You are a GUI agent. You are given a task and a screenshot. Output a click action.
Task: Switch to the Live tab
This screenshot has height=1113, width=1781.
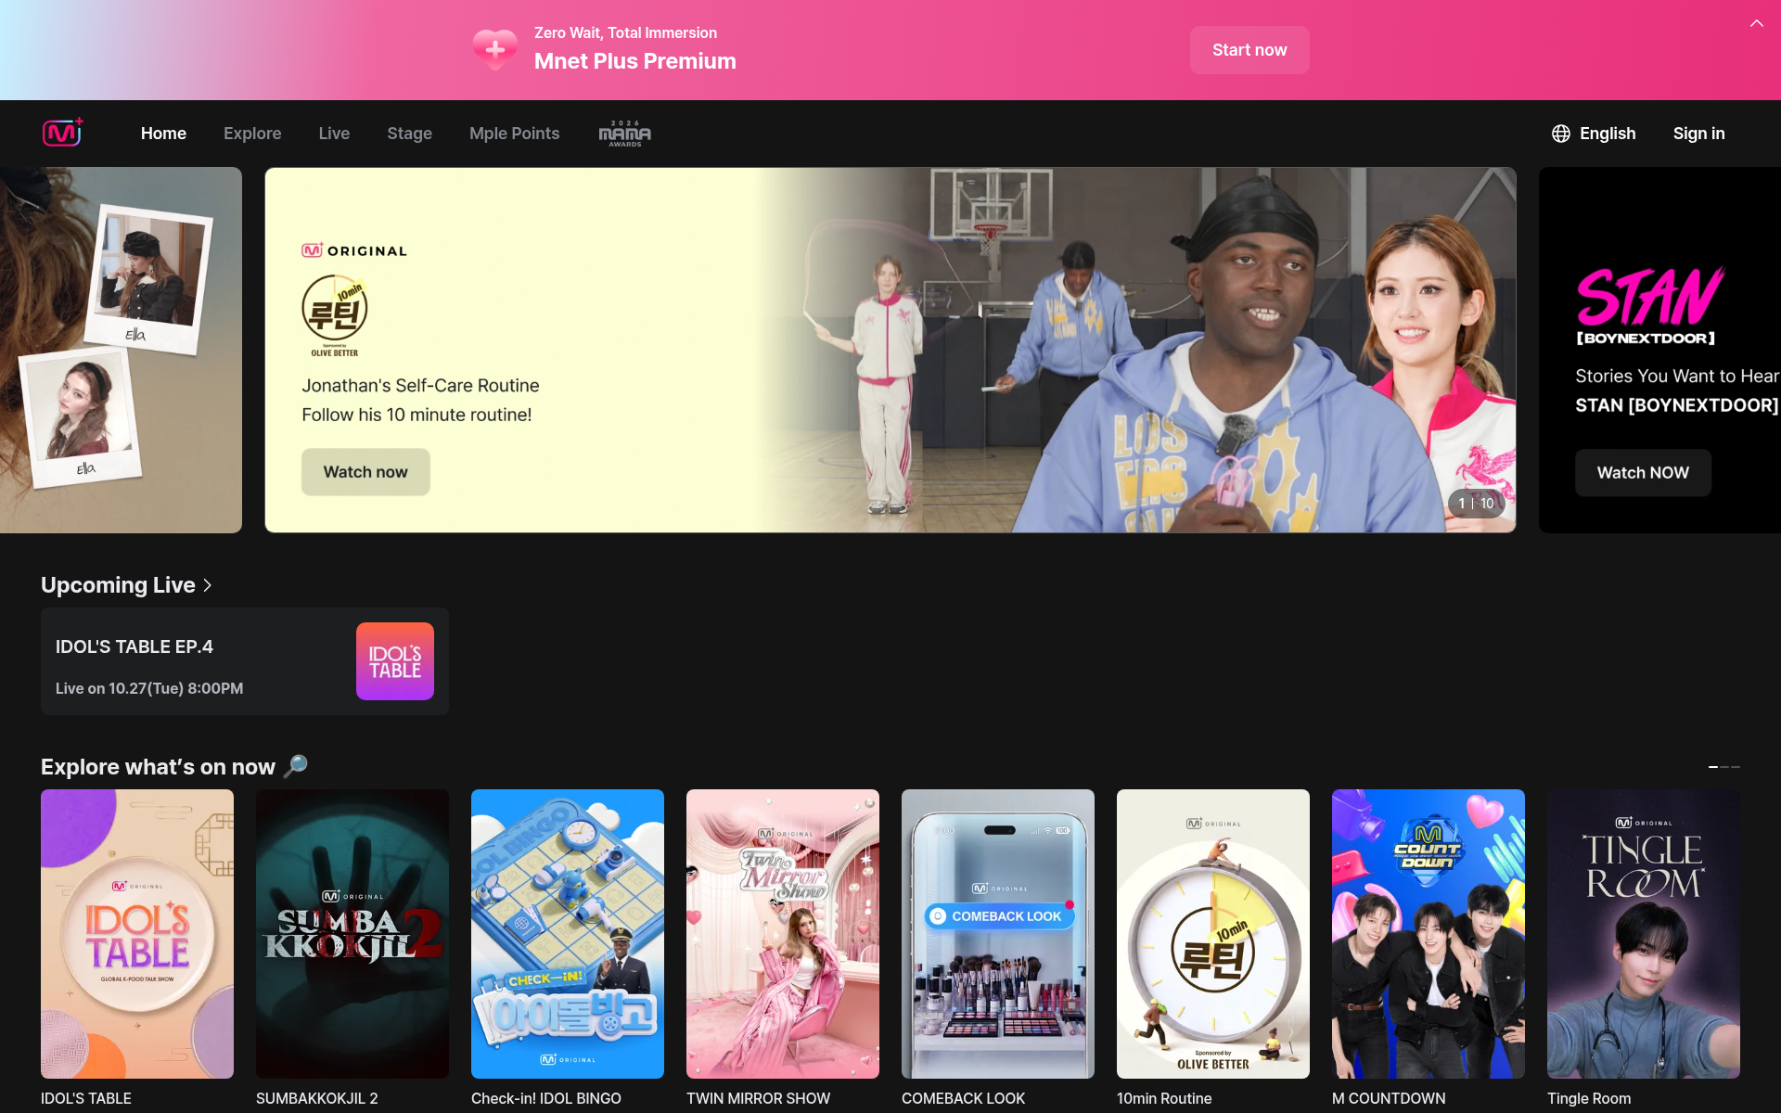(x=334, y=134)
